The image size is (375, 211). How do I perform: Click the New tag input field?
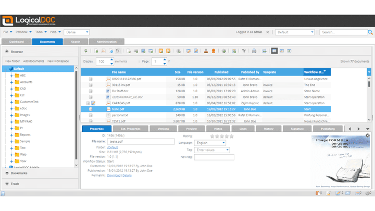[214, 157]
